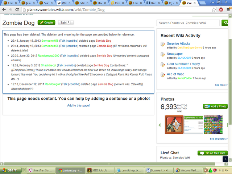Open DrekTharSuperSword user link
The width and height of the screenshot is (232, 174).
tap(190, 47)
